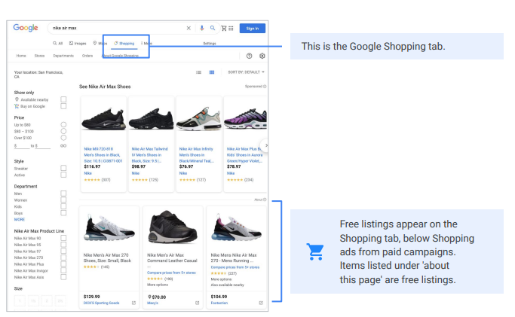
Task: Clear the search box with the X icon
Action: (189, 28)
